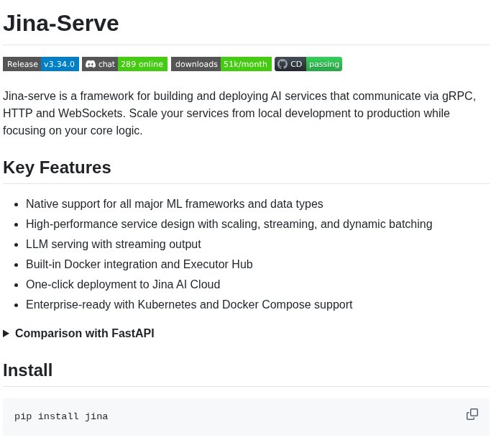Click the copy icon in the code block
This screenshot has height=448, width=491.
tap(472, 414)
